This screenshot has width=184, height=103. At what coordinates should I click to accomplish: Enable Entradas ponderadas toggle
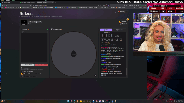pos(22,76)
